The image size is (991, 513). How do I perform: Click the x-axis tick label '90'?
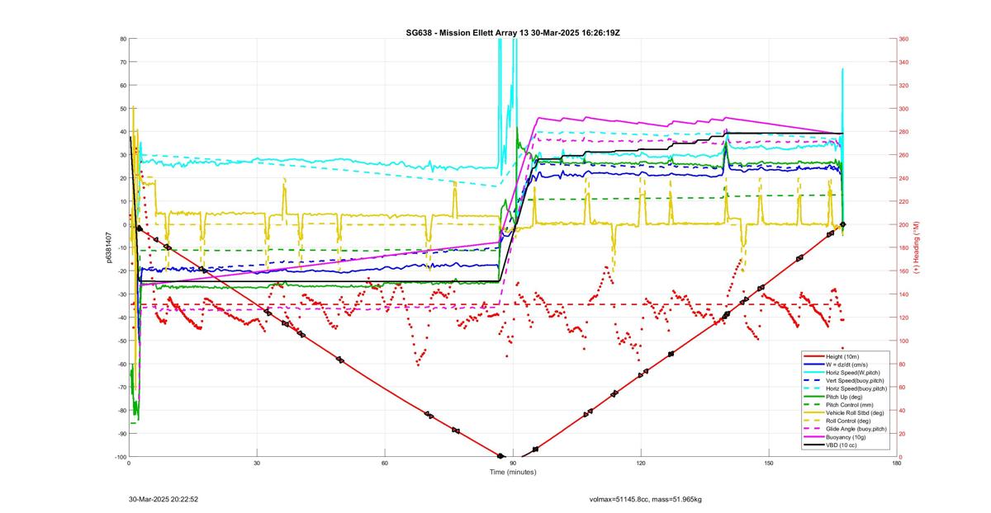click(x=513, y=464)
